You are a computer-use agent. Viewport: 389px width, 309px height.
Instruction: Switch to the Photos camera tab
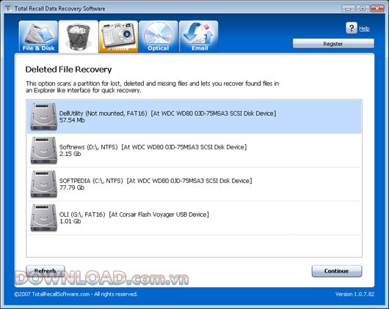(x=118, y=37)
